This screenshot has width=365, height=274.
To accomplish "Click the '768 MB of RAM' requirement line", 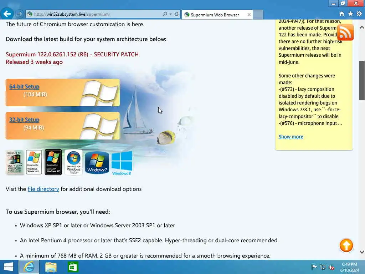I will [145, 255].
